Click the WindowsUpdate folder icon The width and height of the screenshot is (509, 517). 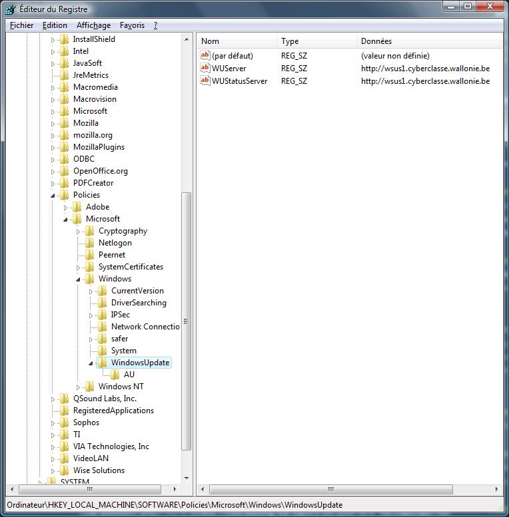pos(103,363)
